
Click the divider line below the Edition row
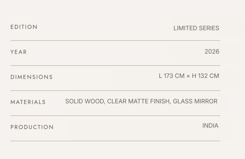(115, 41)
